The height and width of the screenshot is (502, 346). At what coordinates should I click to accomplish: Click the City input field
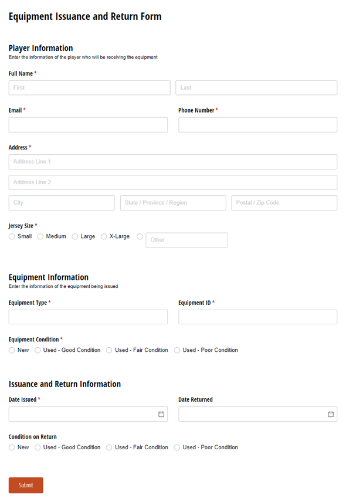[x=62, y=203]
